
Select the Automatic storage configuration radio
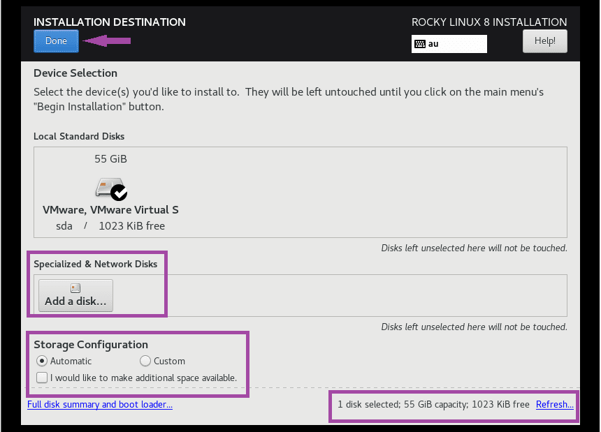[42, 361]
